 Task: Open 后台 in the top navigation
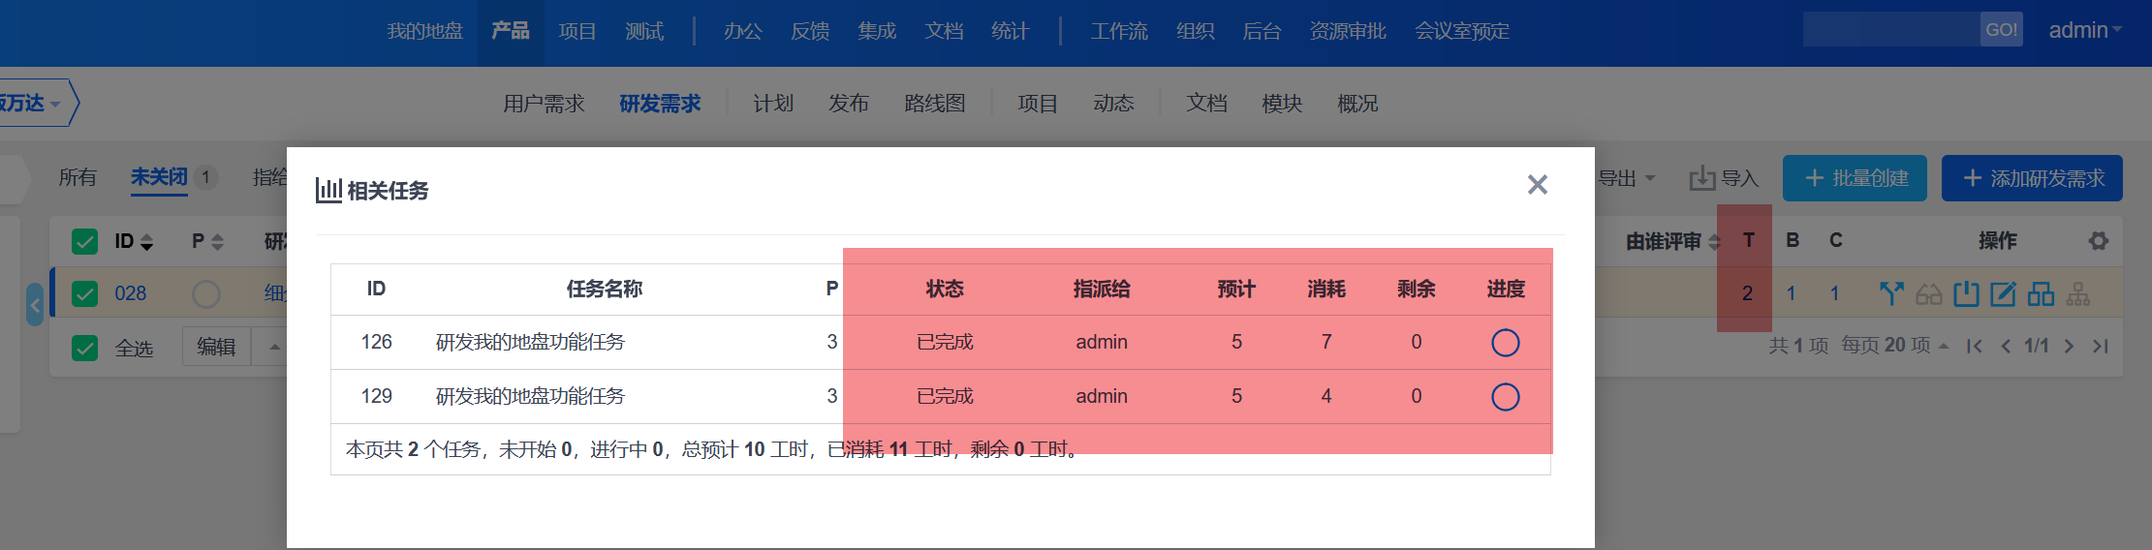point(1262,31)
